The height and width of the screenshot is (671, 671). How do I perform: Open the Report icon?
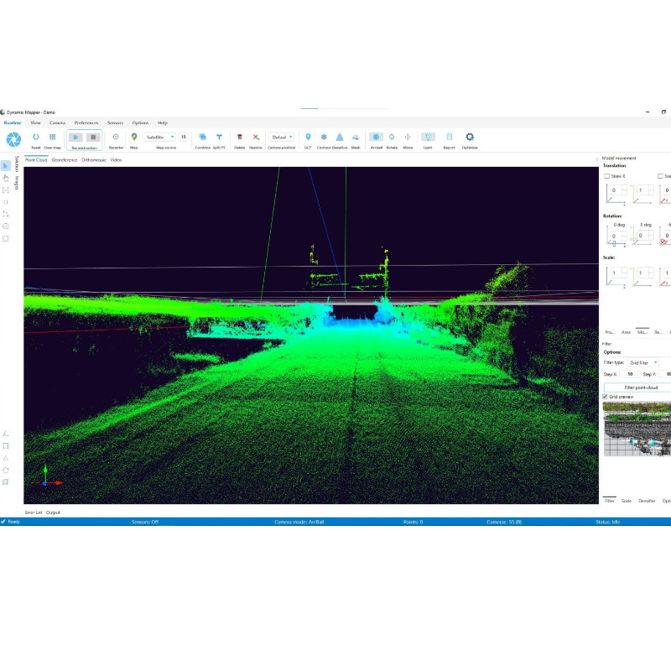click(x=450, y=137)
